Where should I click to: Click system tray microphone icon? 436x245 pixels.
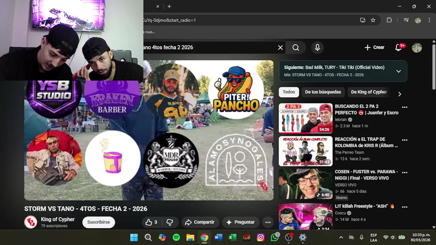[362, 238]
